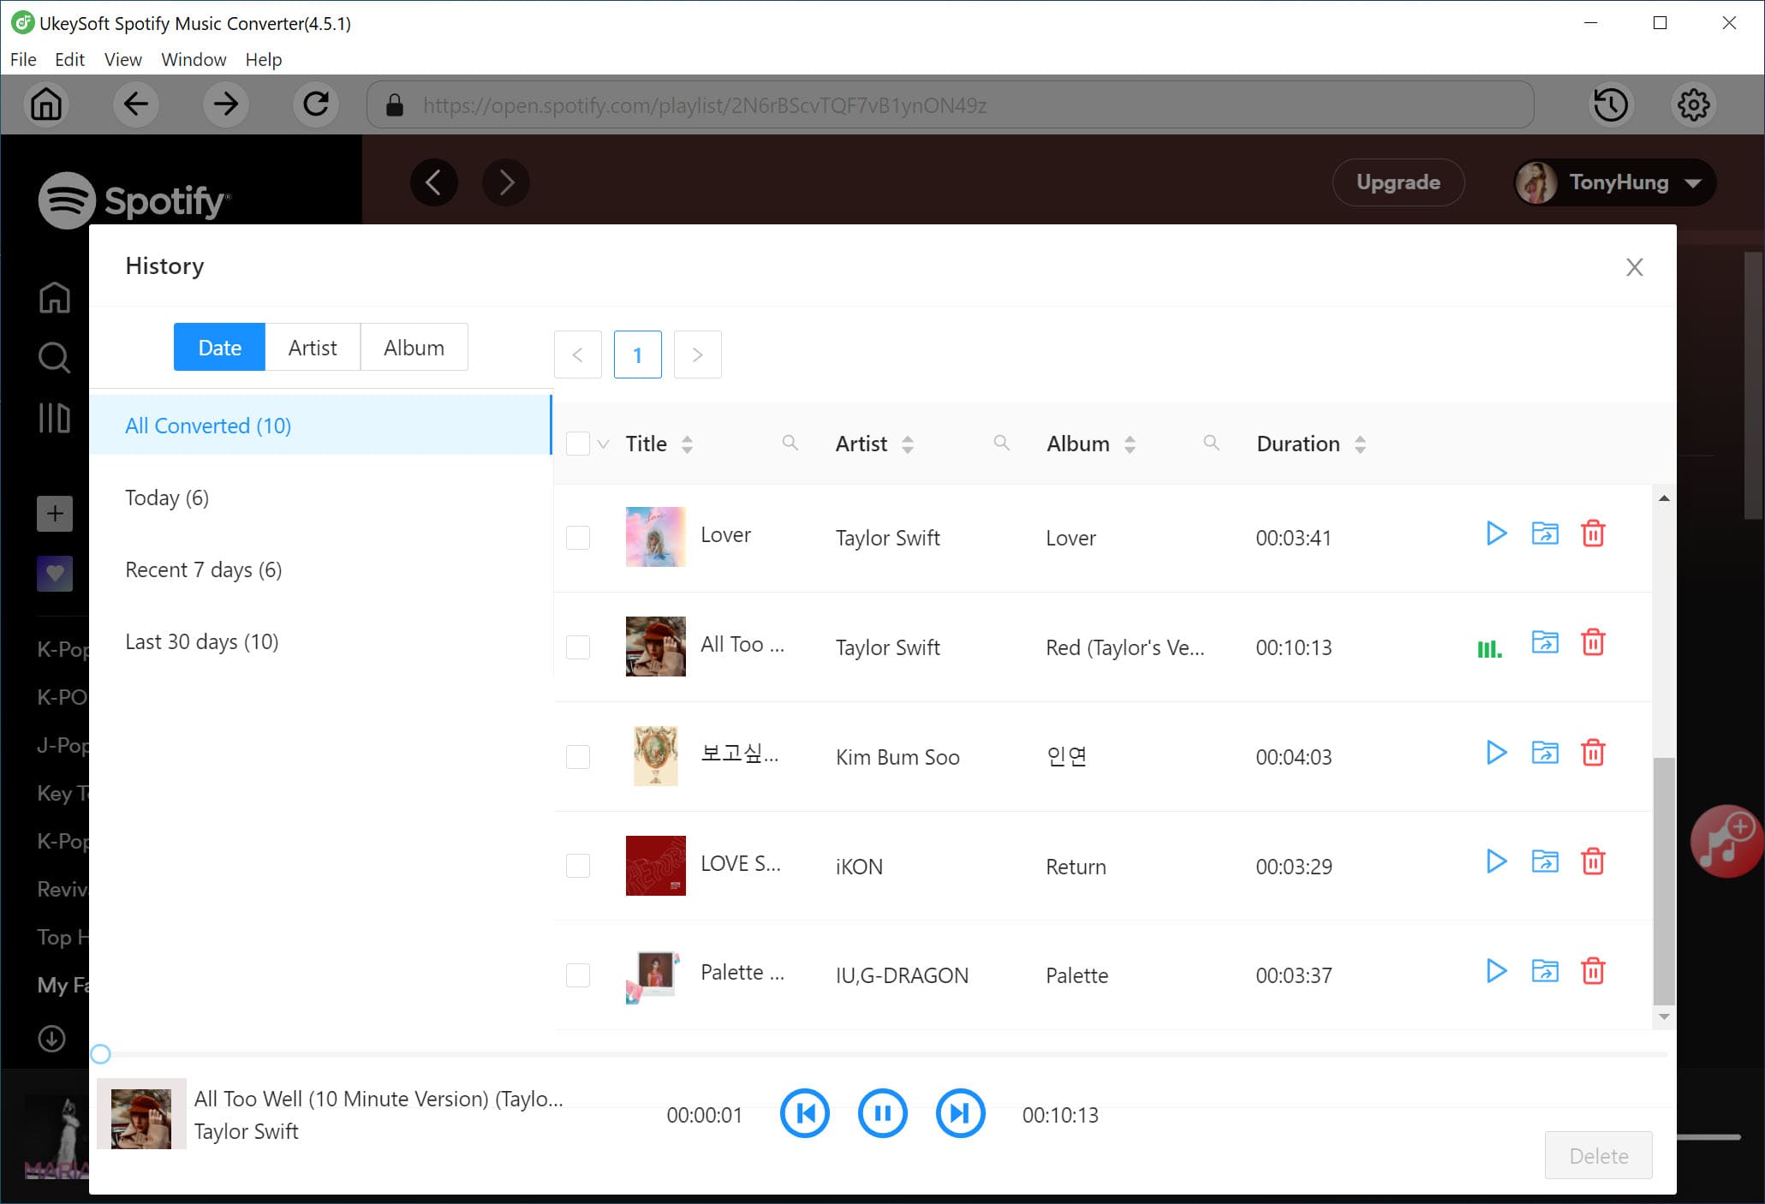Viewport: 1765px width, 1204px height.
Task: Click the folder icon for Lover
Action: click(1545, 533)
